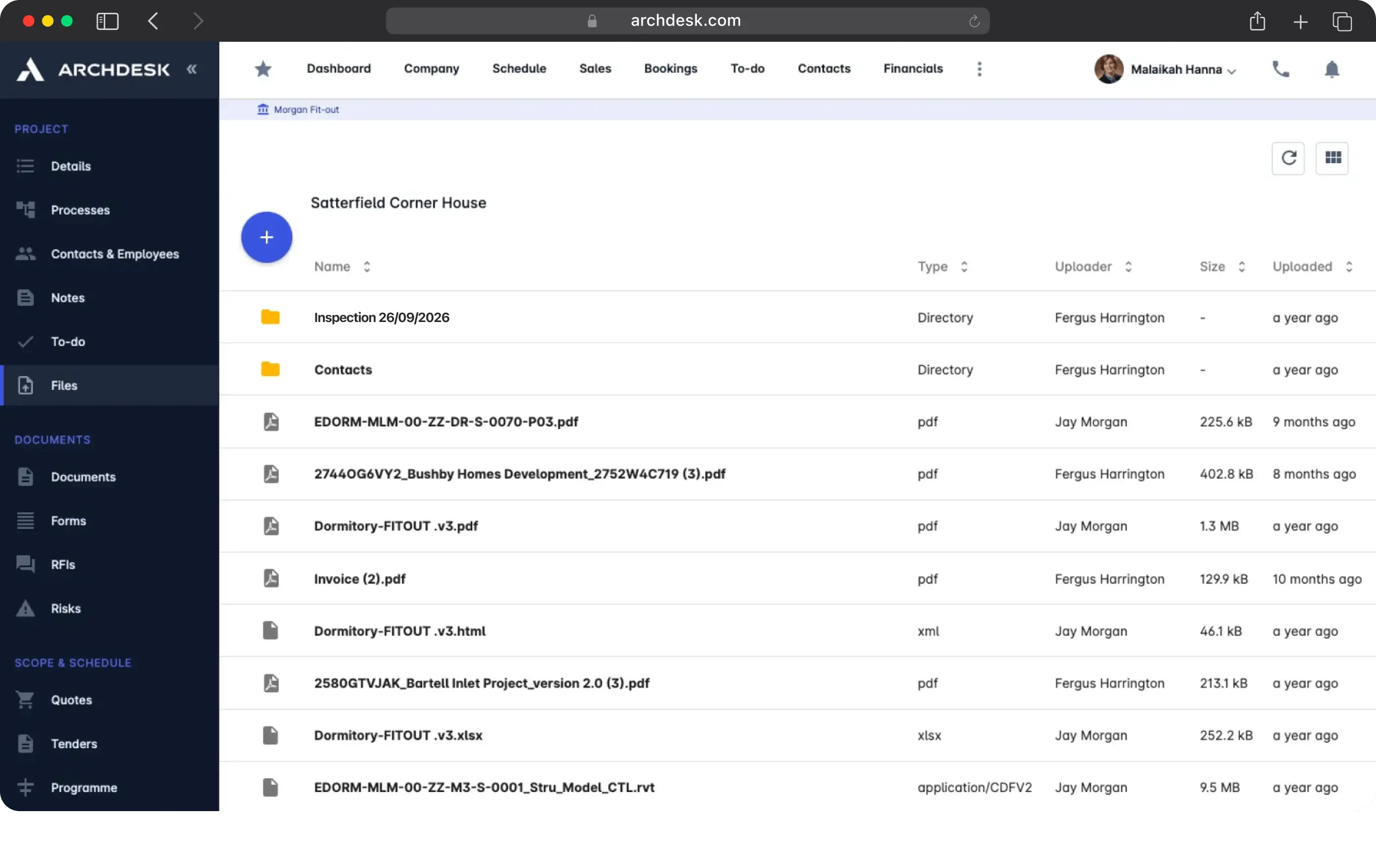Open the Schedule top menu
The image size is (1376, 848).
519,68
